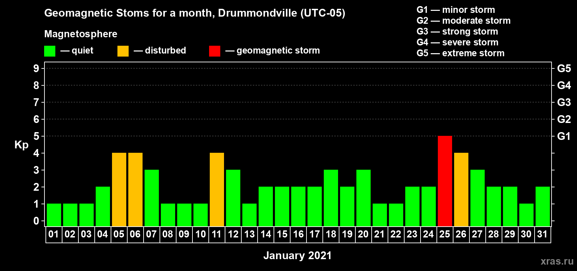Click the date label 01

[54, 234]
